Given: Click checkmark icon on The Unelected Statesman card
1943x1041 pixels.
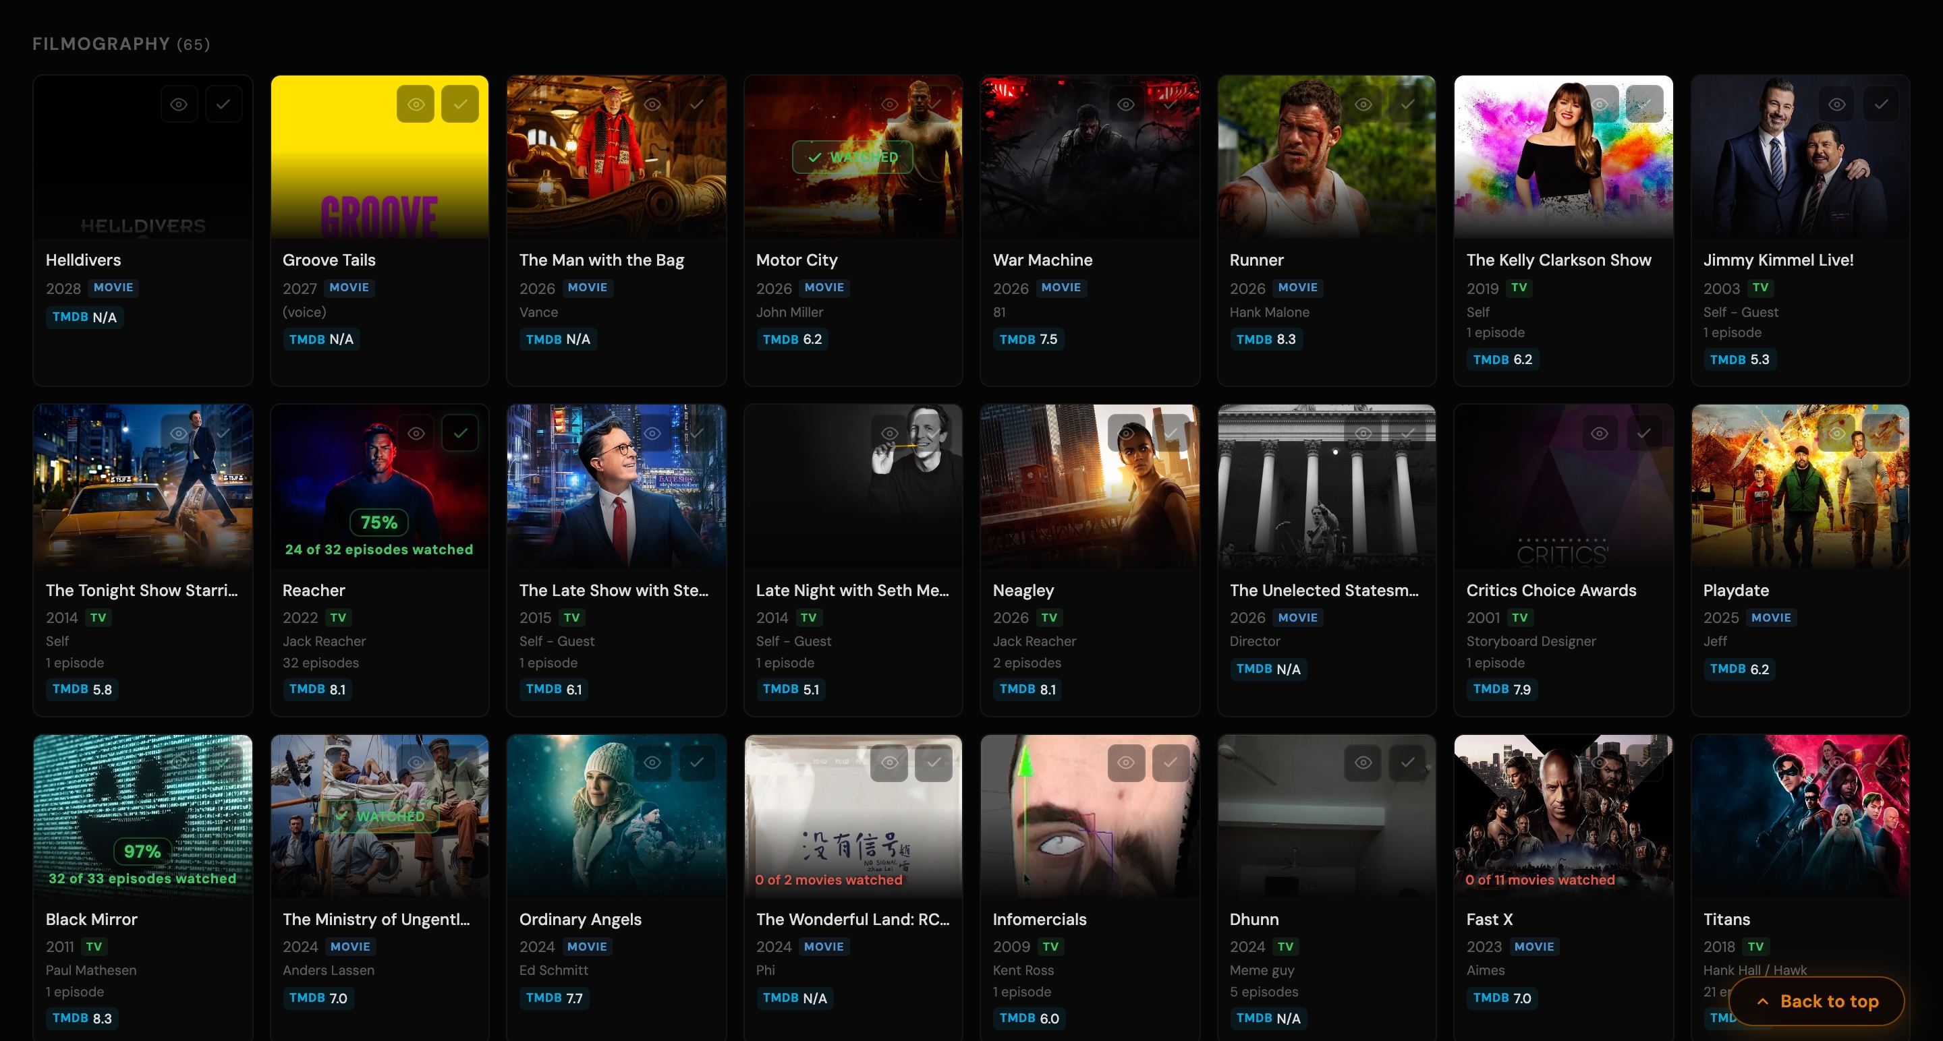Looking at the screenshot, I should (1407, 434).
